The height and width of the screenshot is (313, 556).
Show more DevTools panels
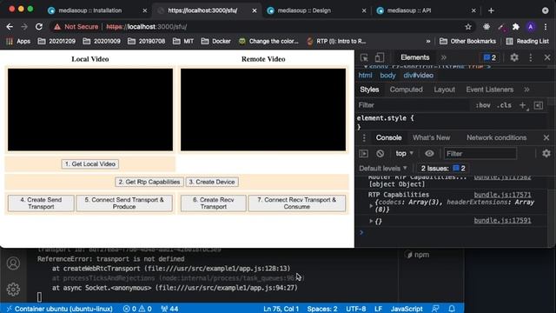[x=444, y=57]
